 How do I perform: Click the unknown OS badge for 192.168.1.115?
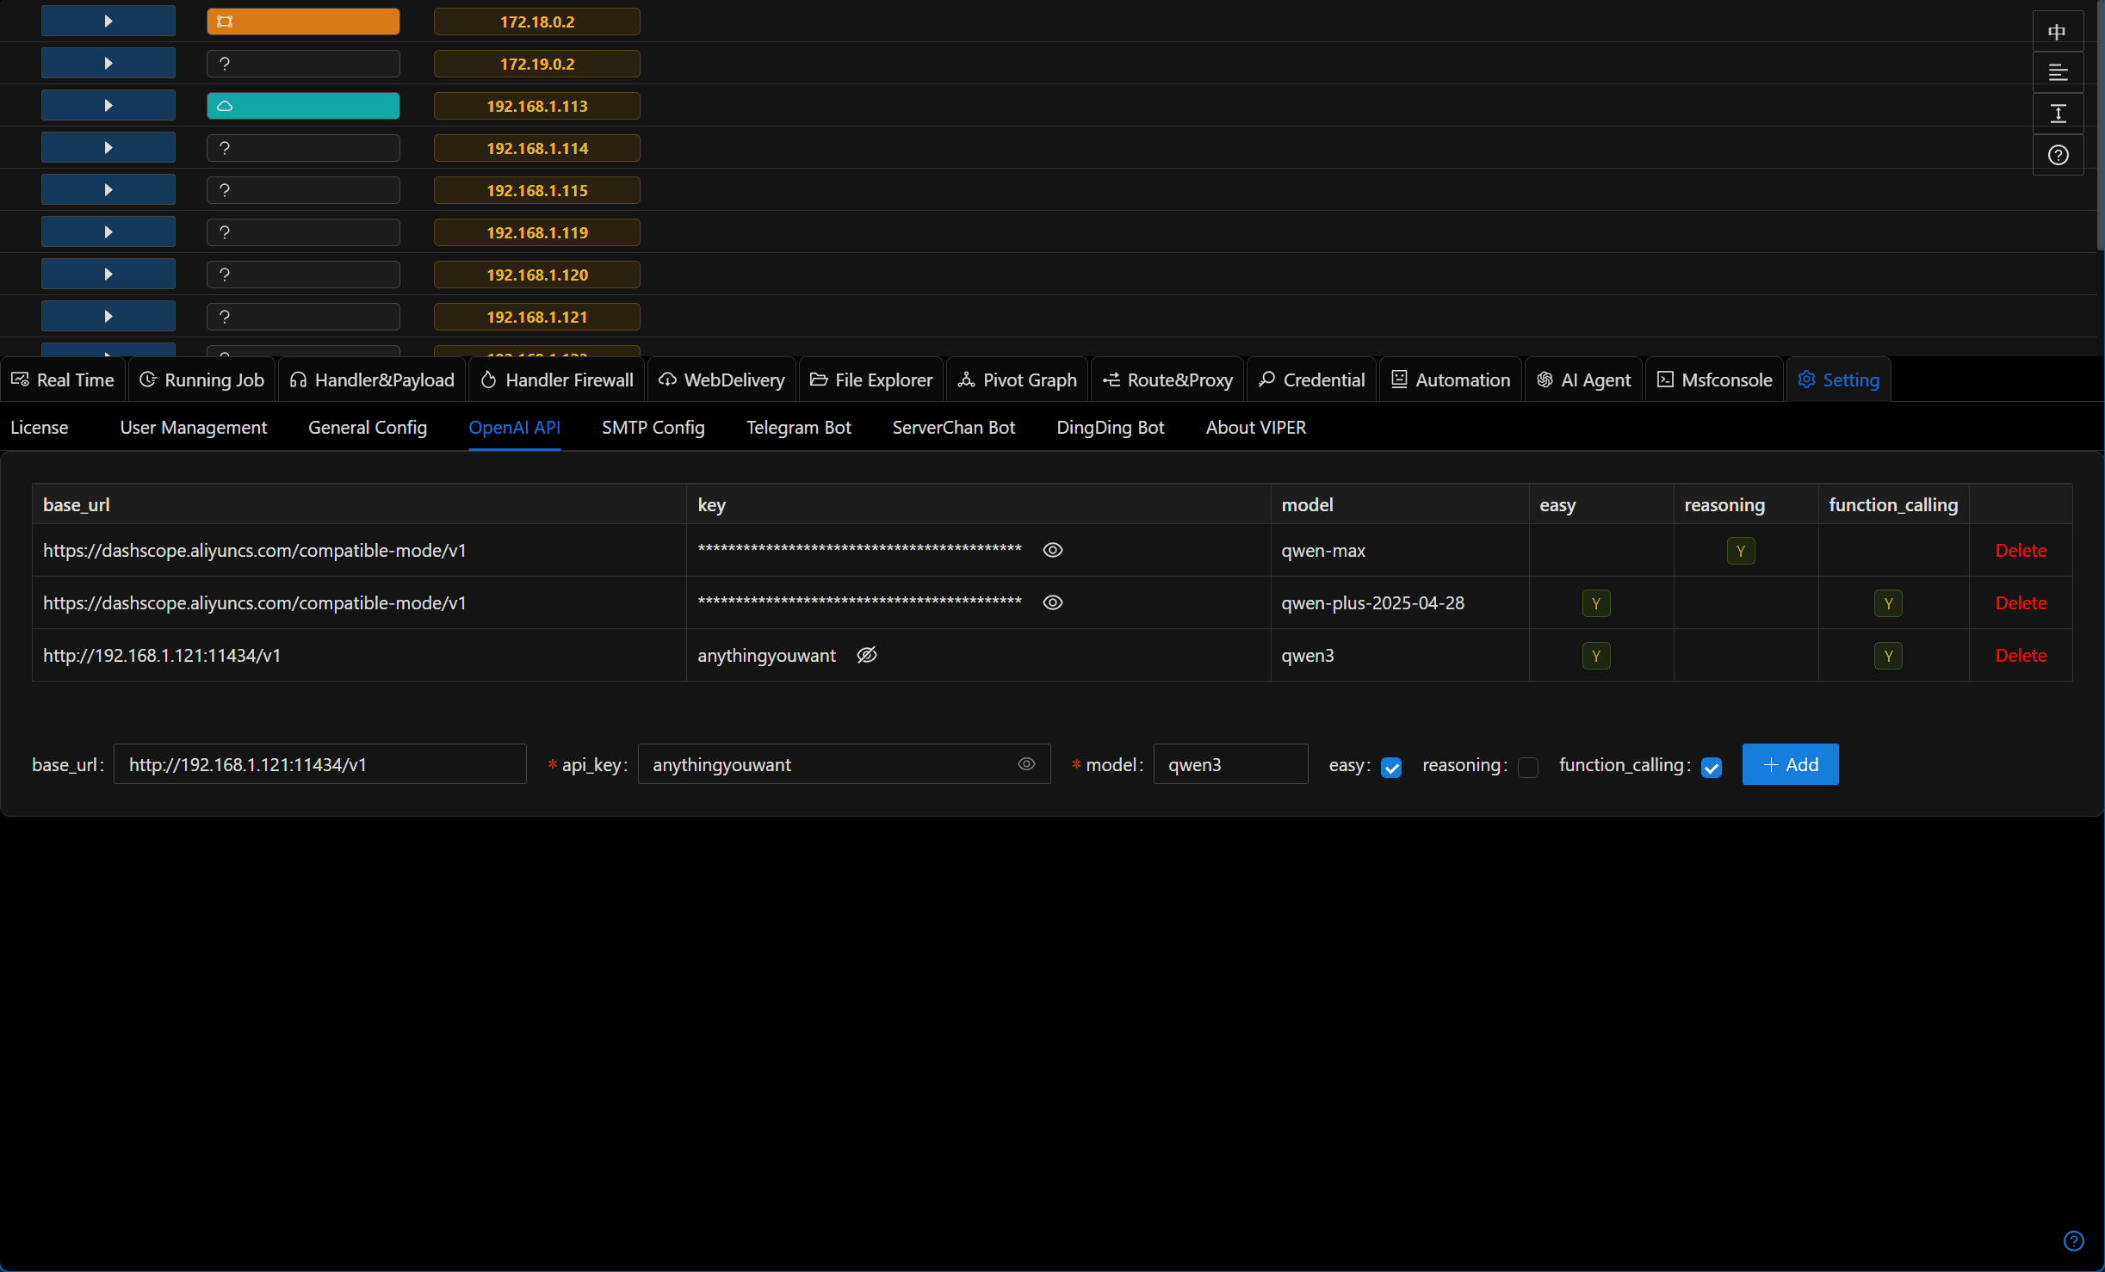pyautogui.click(x=303, y=190)
